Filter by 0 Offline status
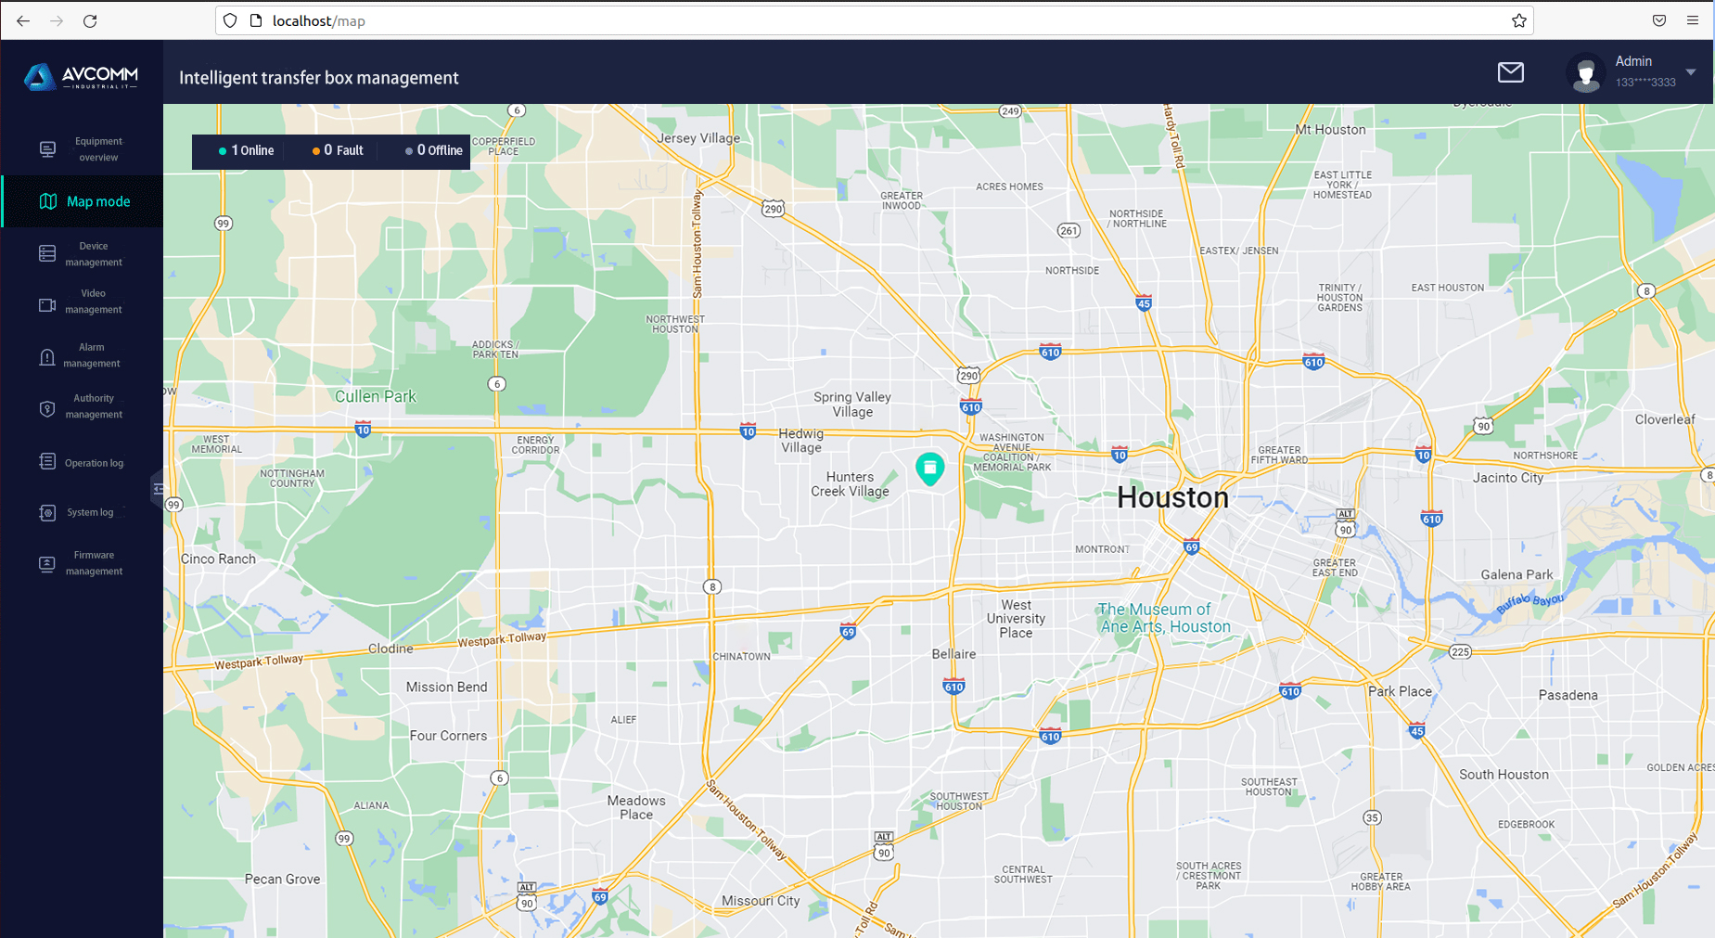1715x938 pixels. tap(434, 150)
